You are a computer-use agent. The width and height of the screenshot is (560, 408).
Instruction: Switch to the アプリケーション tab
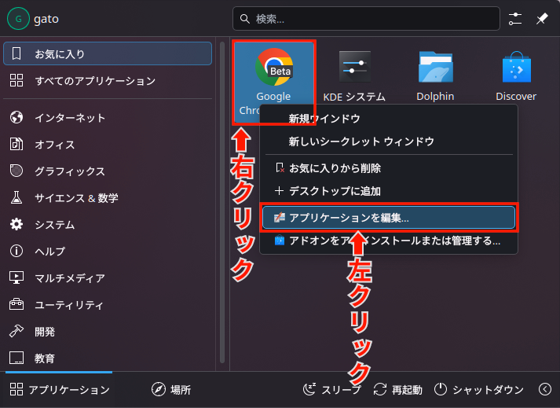click(59, 389)
